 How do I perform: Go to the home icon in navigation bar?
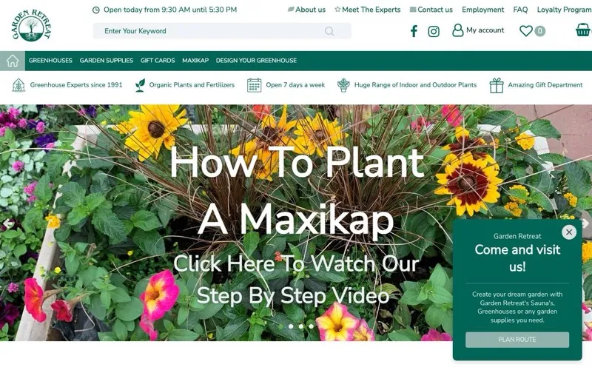click(13, 61)
